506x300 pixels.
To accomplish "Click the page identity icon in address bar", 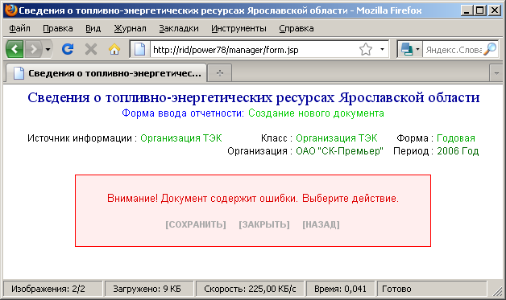I will coord(139,49).
